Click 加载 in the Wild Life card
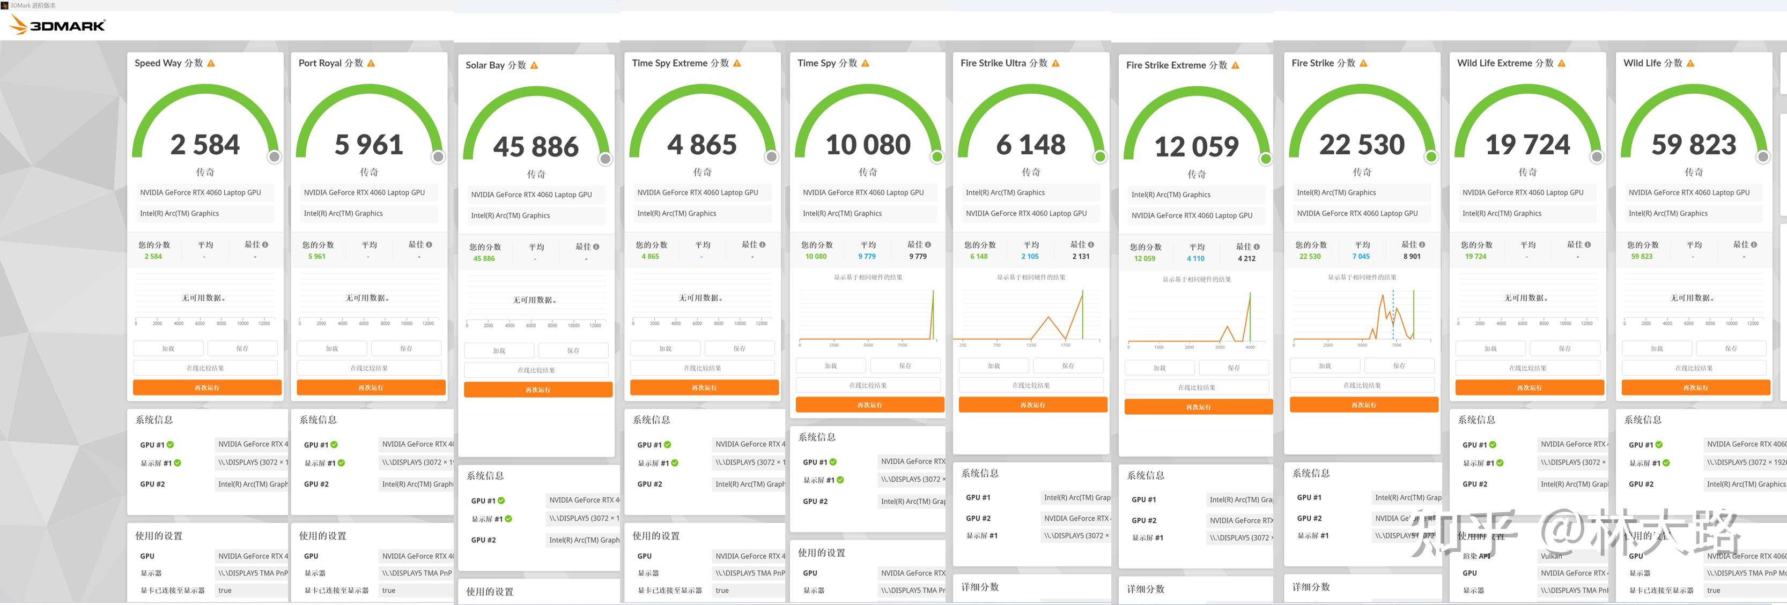This screenshot has width=1787, height=605. click(x=1657, y=349)
